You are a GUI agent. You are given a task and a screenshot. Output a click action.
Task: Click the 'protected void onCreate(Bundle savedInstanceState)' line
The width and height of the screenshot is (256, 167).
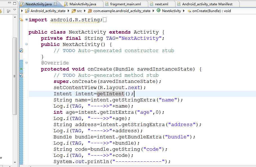(x=121, y=69)
